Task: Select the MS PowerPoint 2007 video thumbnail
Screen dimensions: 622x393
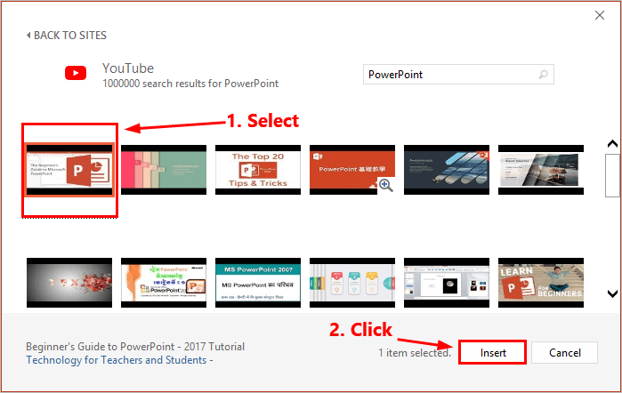Action: (x=258, y=282)
